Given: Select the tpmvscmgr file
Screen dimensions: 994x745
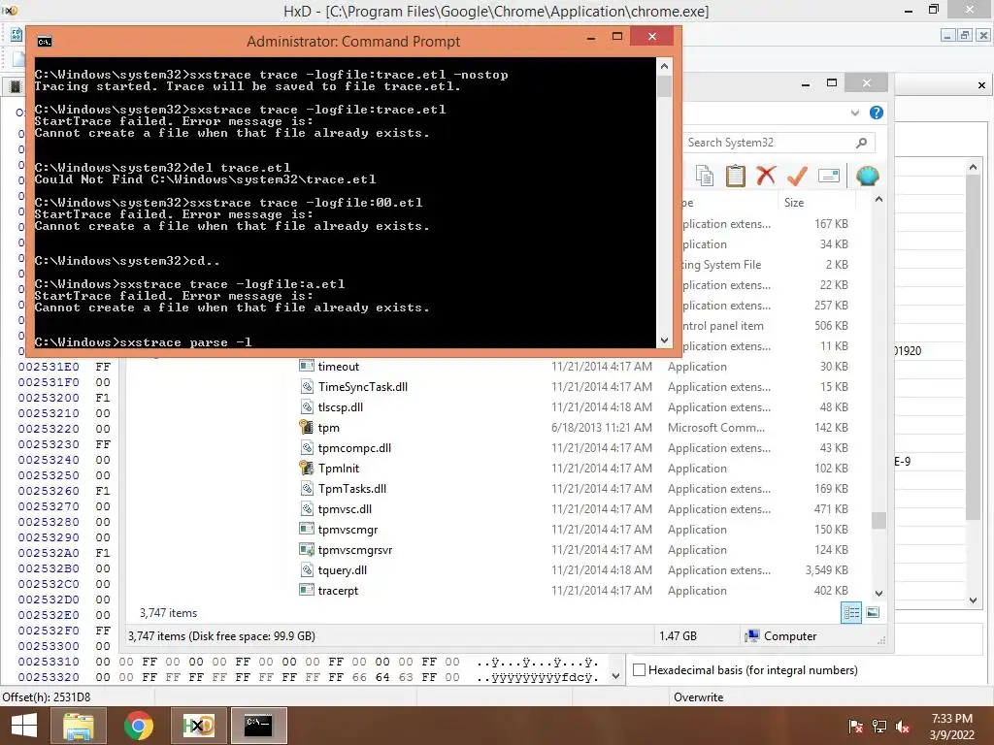Looking at the screenshot, I should [348, 530].
